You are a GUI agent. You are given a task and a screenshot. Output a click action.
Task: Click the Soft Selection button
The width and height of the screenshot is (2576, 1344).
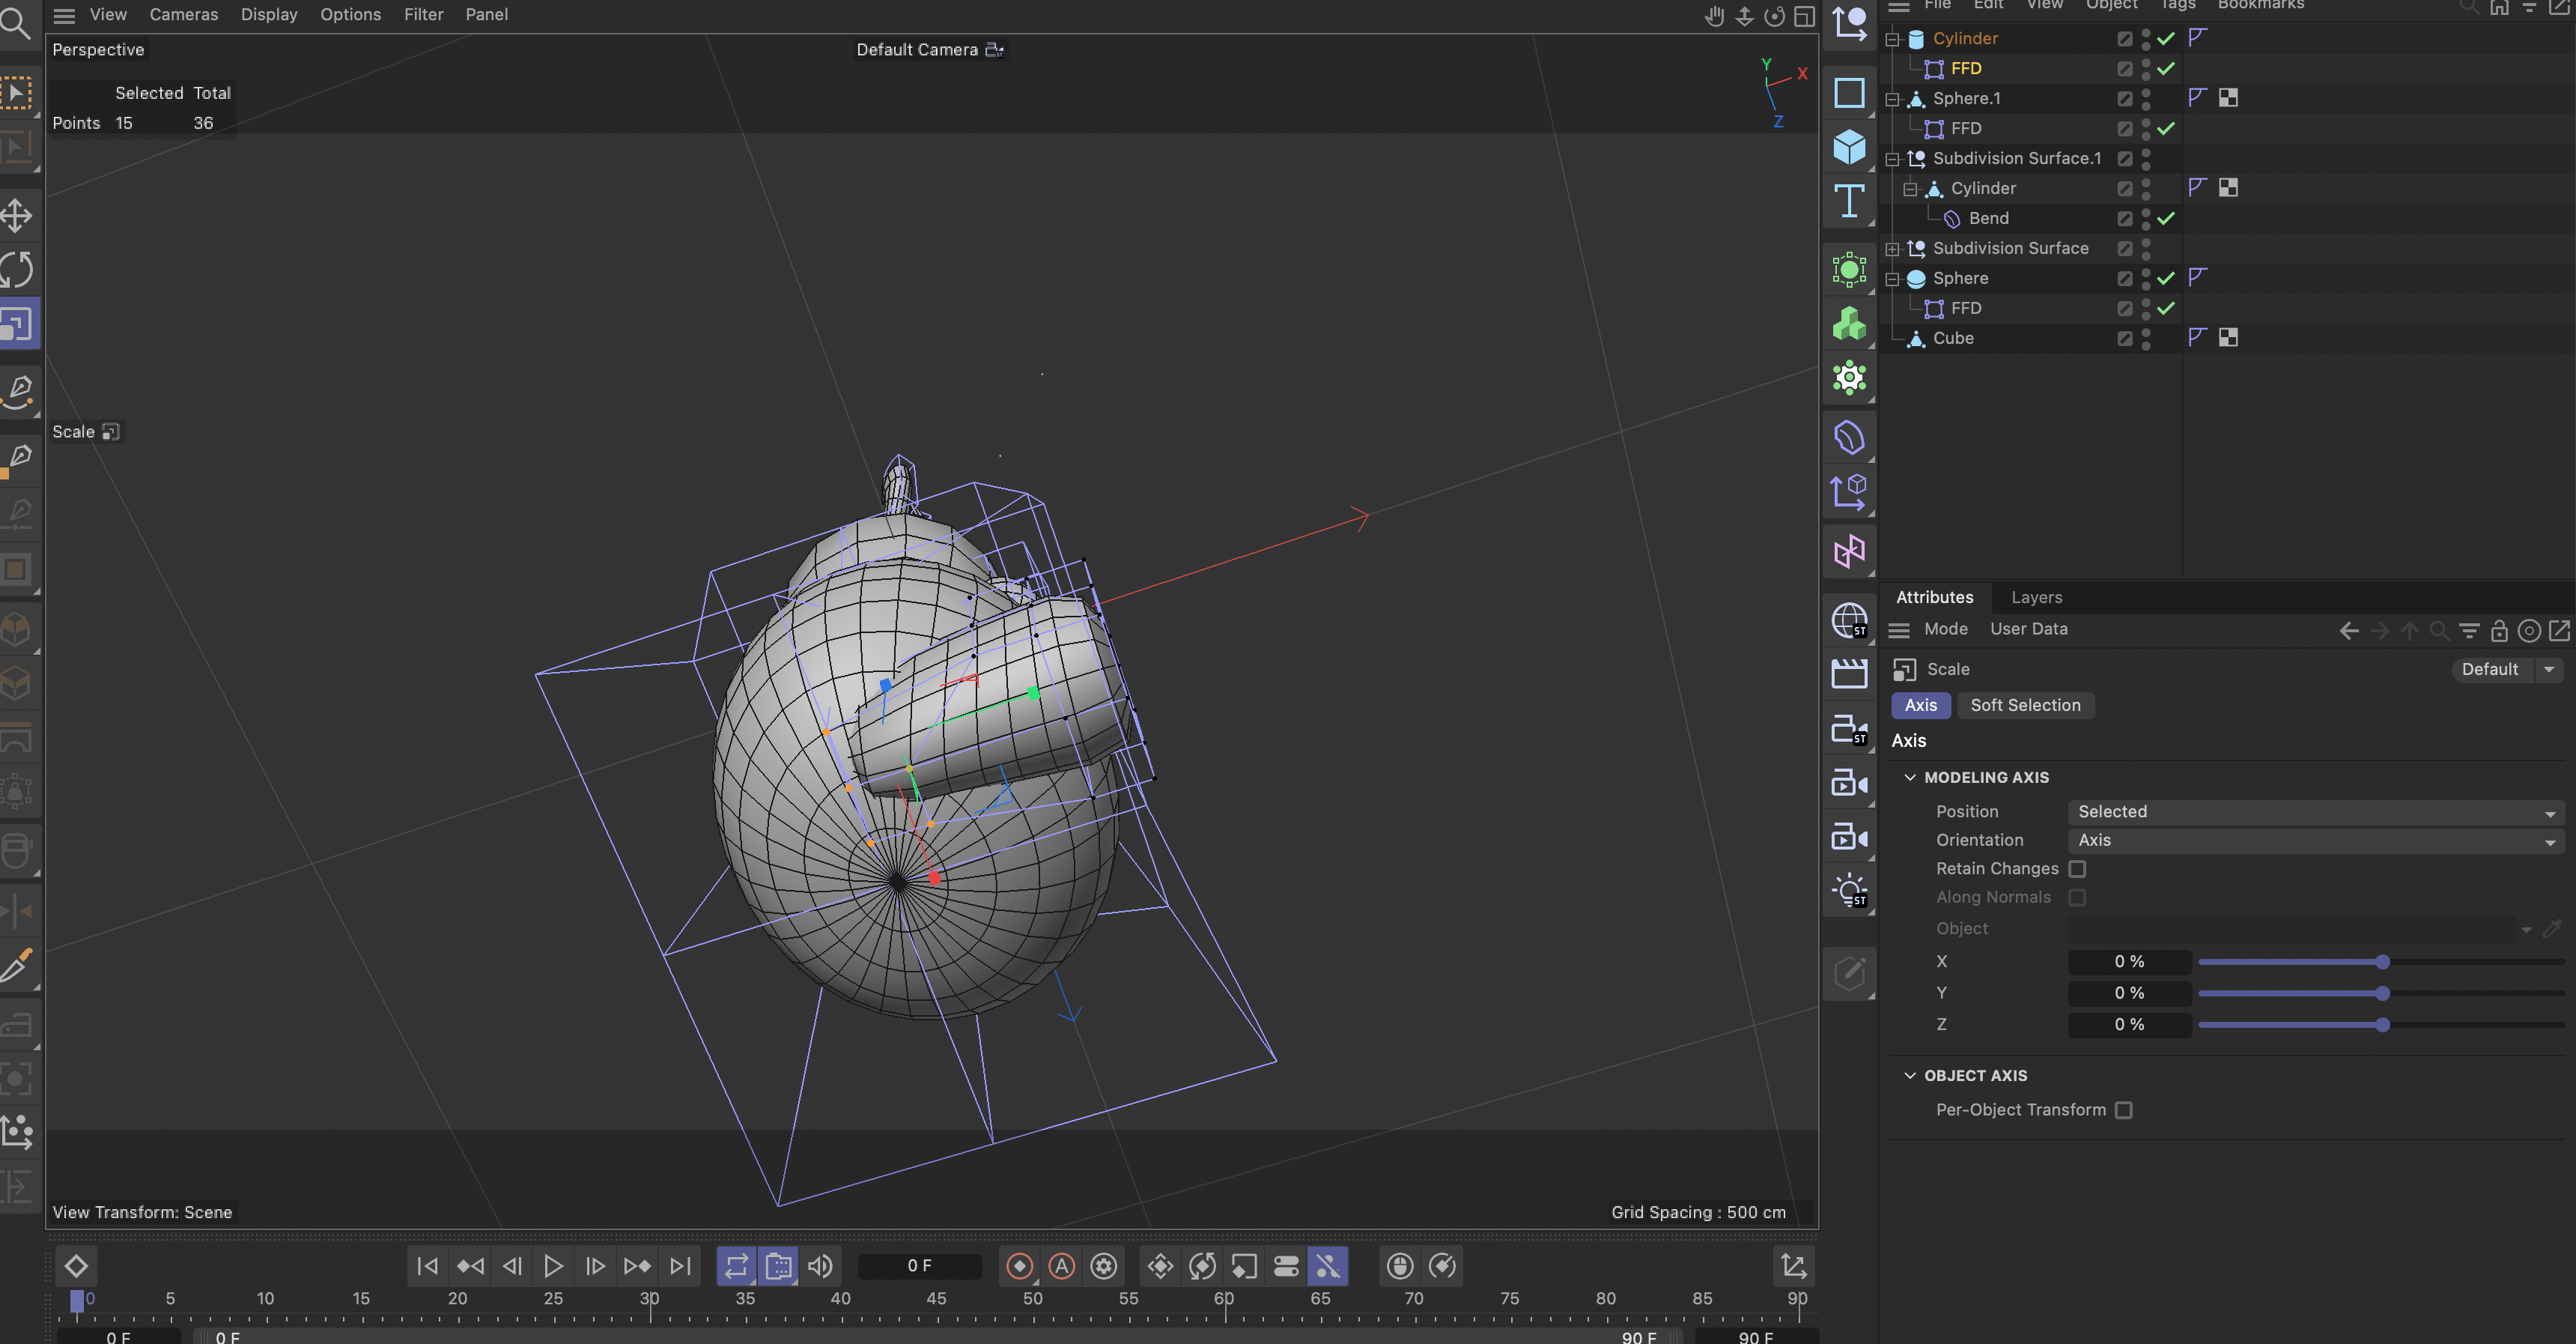[x=2025, y=706]
